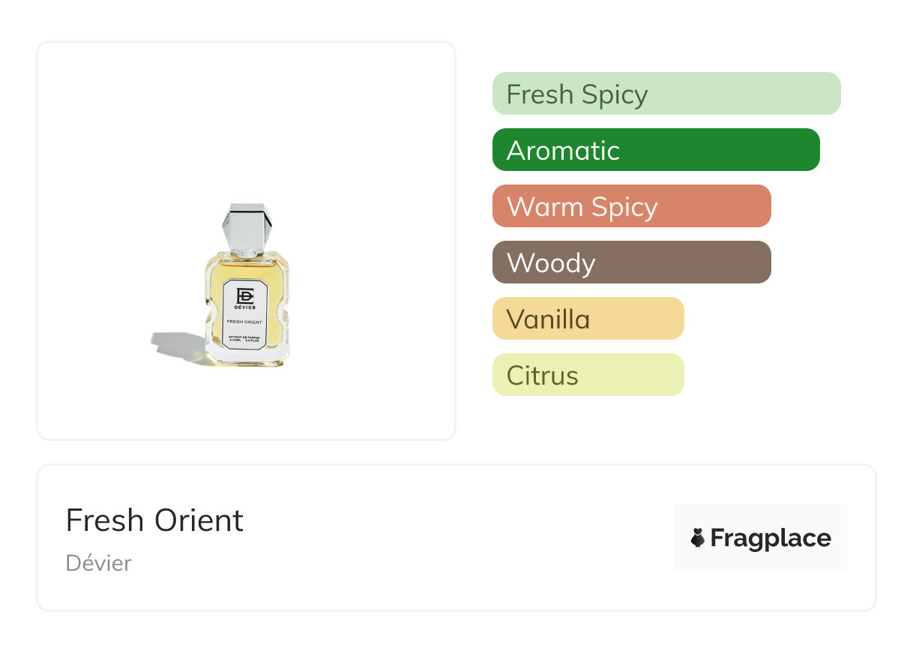Click the silver cap of the perfume bottle
Screen dimensions: 913x648
pyautogui.click(x=245, y=224)
